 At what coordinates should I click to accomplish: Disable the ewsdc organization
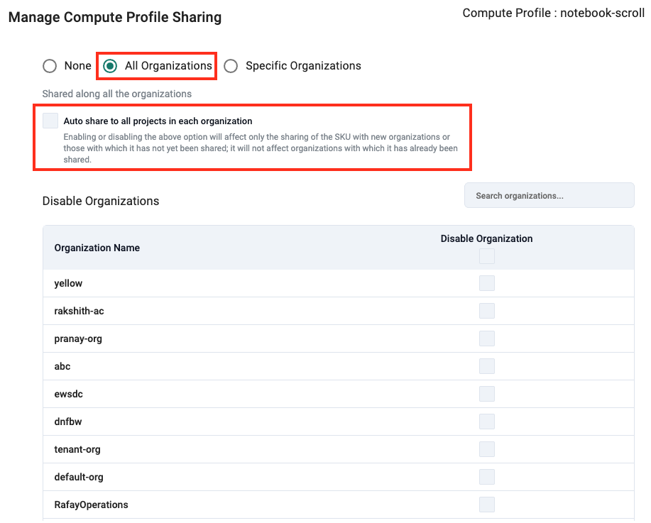click(x=486, y=394)
